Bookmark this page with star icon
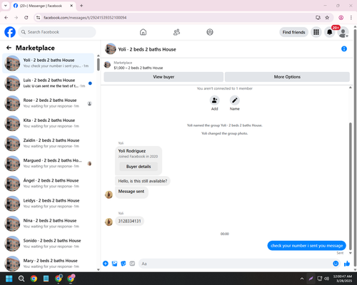The width and height of the screenshot is (357, 285). [327, 18]
